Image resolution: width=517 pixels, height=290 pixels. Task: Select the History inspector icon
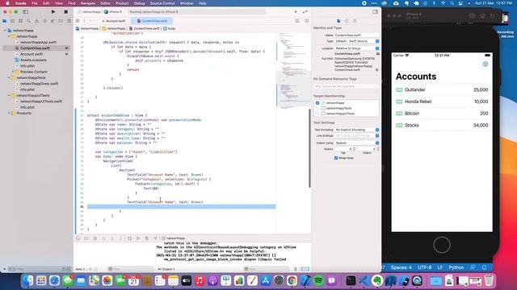coord(347,21)
